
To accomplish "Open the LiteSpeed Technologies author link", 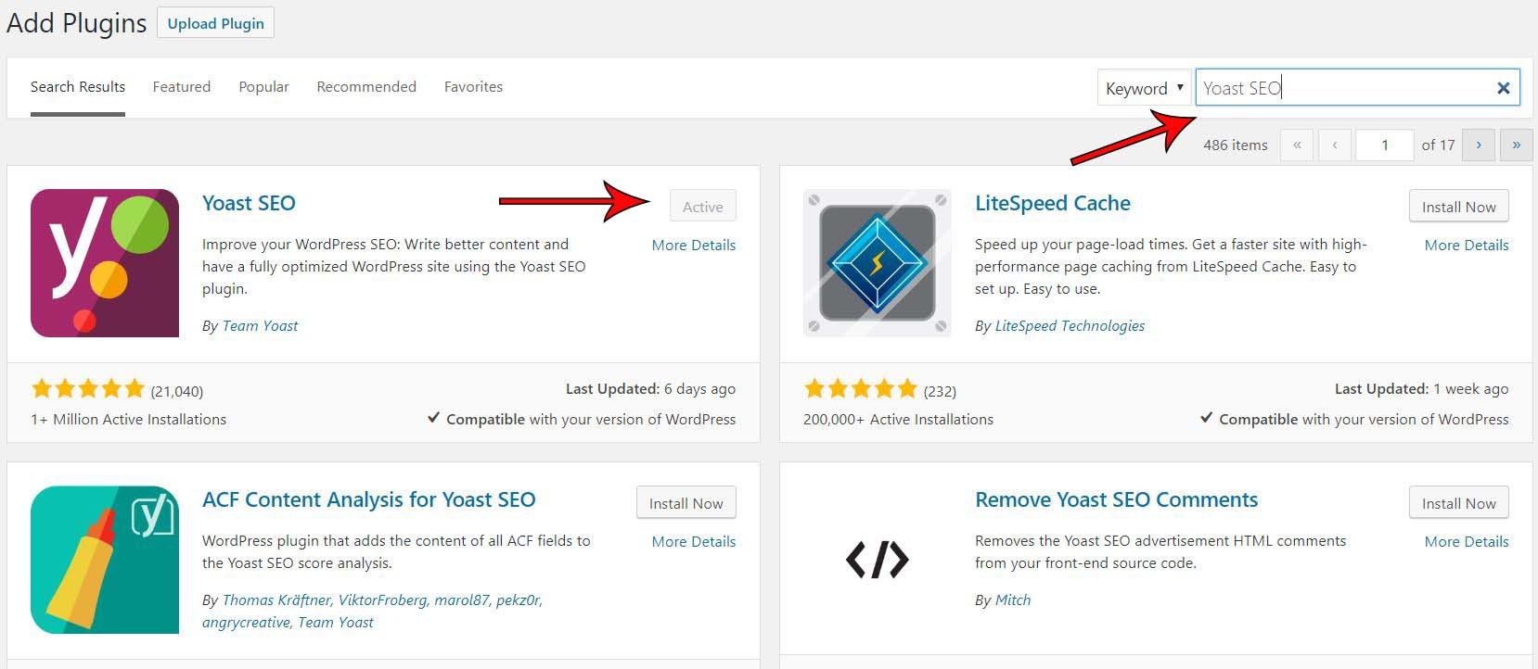I will tap(1070, 325).
